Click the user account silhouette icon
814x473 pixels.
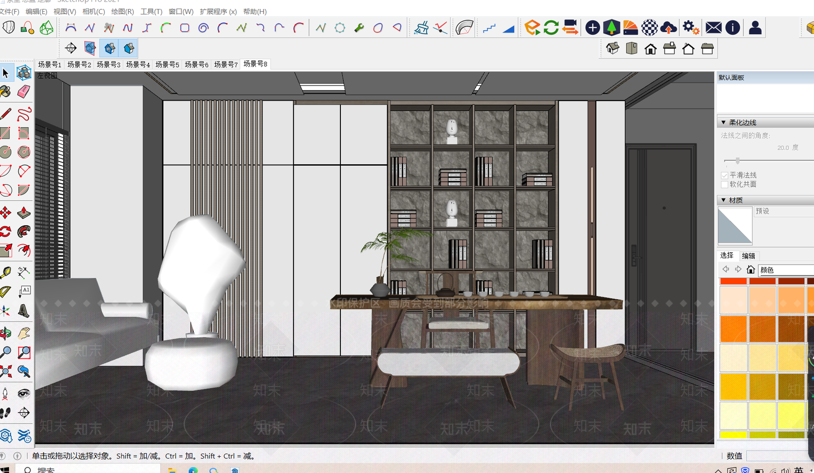[x=755, y=27]
